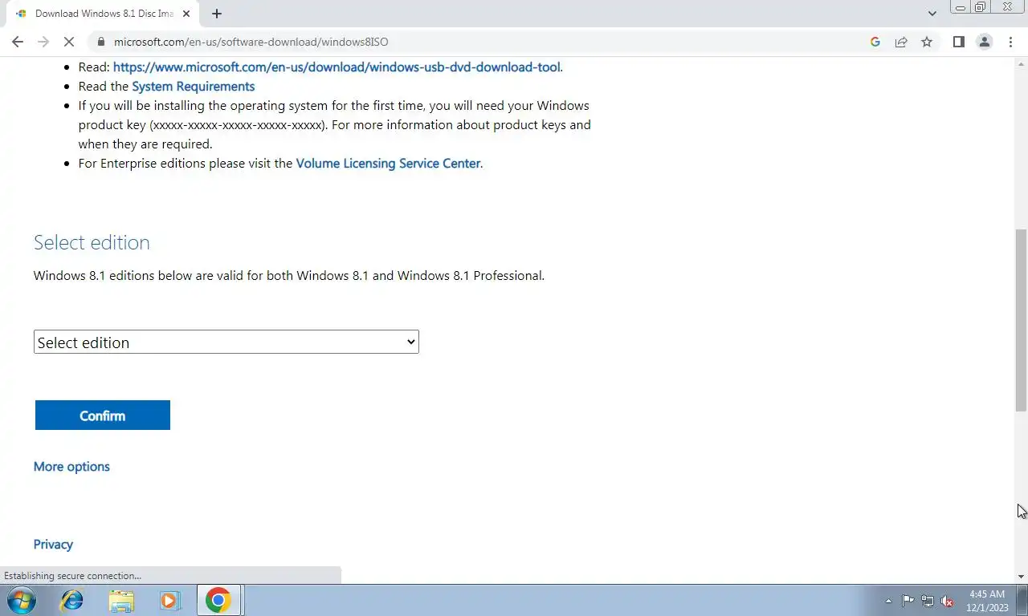Open the Chrome profile avatar
The height and width of the screenshot is (616, 1028).
[x=984, y=42]
